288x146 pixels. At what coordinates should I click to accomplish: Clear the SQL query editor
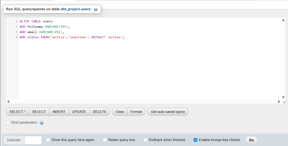tap(120, 112)
